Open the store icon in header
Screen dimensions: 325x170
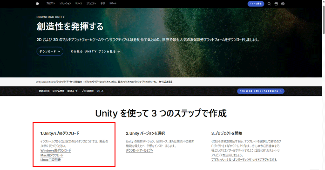pos(276,4)
